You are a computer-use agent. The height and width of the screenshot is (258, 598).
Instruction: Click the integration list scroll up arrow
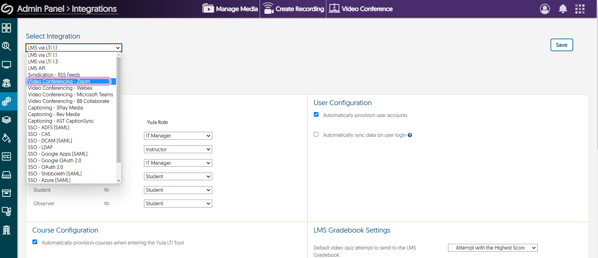(x=119, y=55)
